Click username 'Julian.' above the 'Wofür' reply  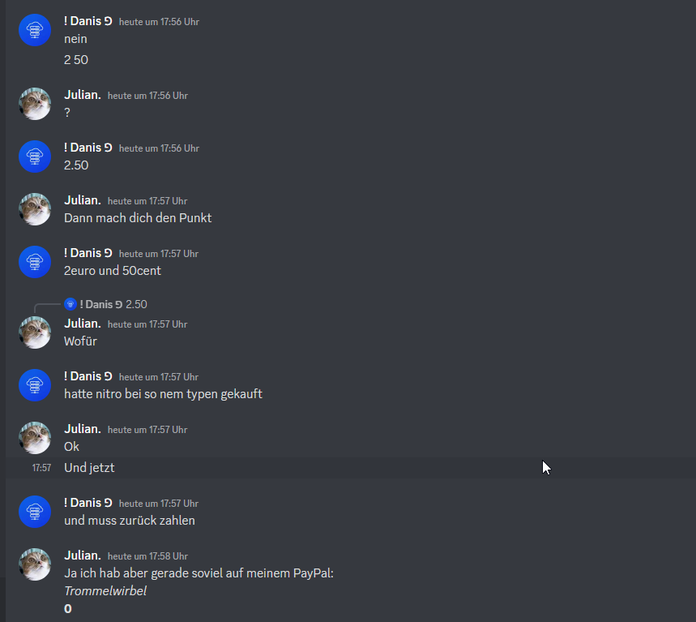click(83, 324)
